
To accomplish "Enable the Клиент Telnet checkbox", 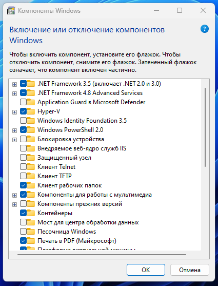I will coord(23,167).
